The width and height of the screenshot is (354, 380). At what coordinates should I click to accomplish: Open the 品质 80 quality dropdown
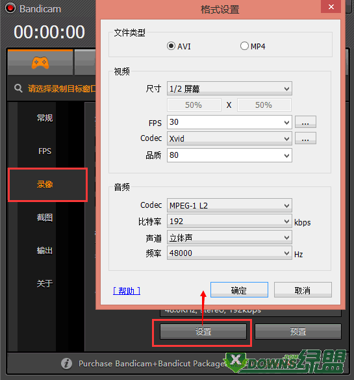coord(229,155)
